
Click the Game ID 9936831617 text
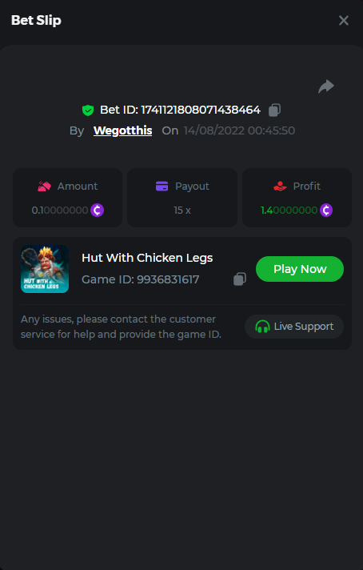click(140, 279)
